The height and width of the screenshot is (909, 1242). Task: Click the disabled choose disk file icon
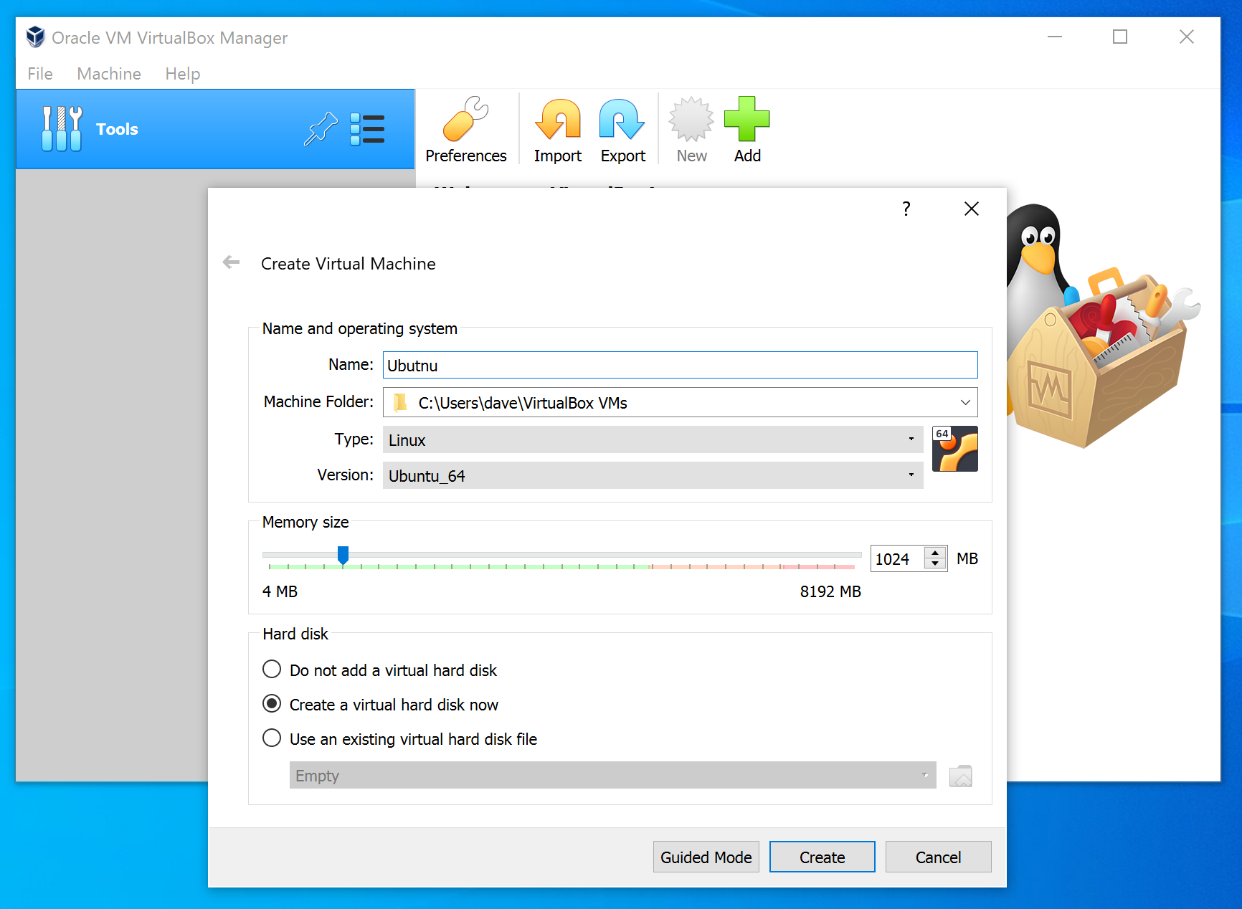[960, 776]
